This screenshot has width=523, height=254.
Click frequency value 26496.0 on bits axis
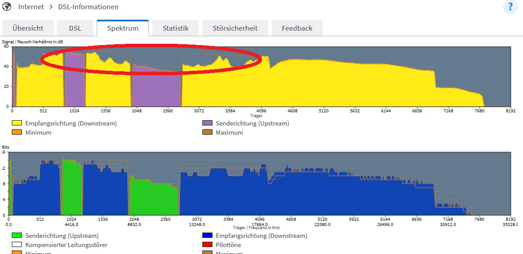click(x=385, y=224)
